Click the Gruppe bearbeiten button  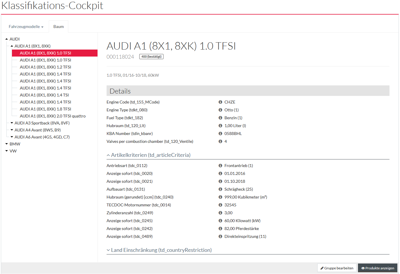[x=337, y=268]
